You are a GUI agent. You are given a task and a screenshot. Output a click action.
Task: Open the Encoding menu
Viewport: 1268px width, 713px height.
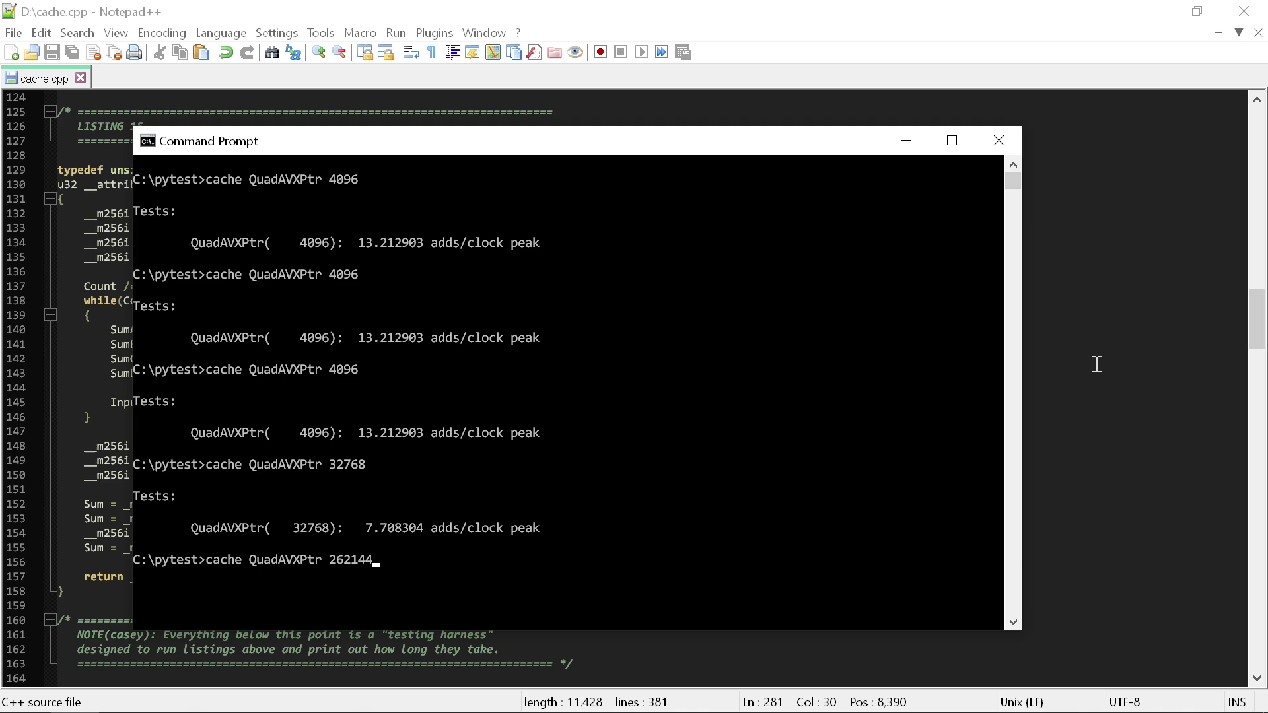[161, 33]
